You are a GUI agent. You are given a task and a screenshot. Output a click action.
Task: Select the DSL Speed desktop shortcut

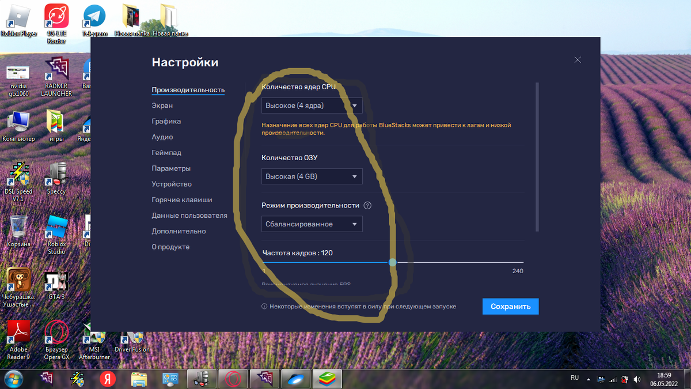(18, 182)
